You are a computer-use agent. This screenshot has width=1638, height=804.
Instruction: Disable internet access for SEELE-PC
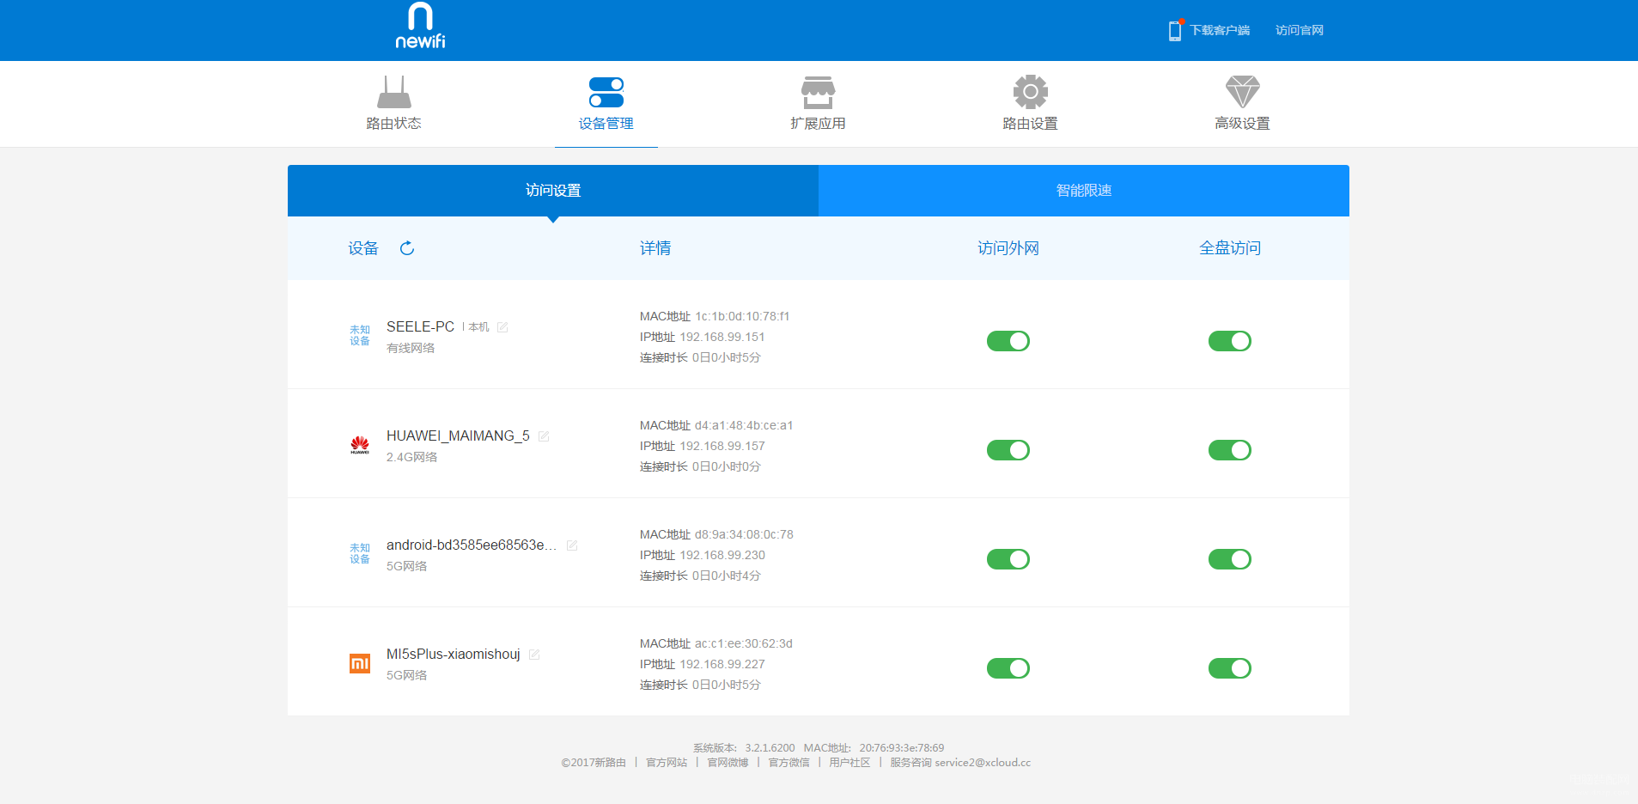pos(1008,341)
